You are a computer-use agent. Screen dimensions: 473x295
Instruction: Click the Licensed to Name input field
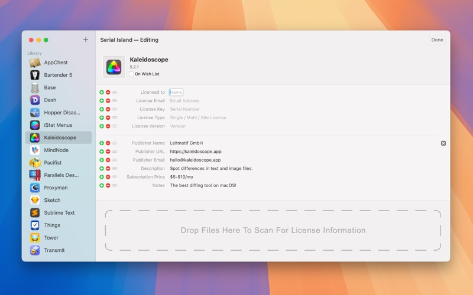(176, 92)
